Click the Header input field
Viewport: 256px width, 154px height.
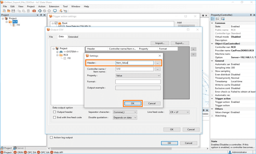135,63
